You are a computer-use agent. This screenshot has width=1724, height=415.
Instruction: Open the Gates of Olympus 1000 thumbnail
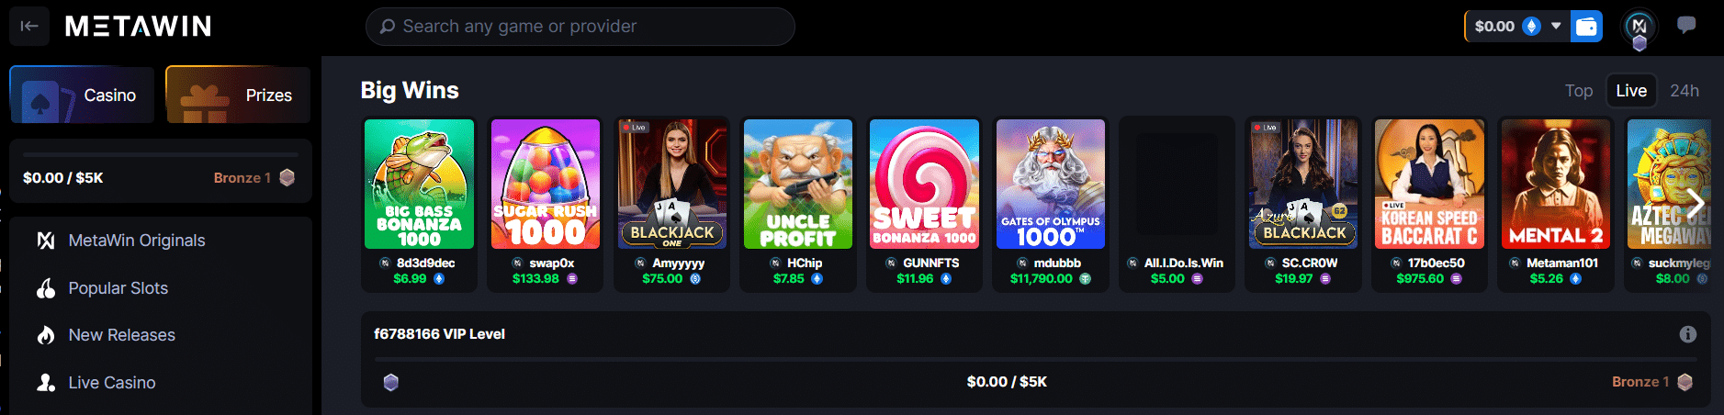[x=1051, y=185]
